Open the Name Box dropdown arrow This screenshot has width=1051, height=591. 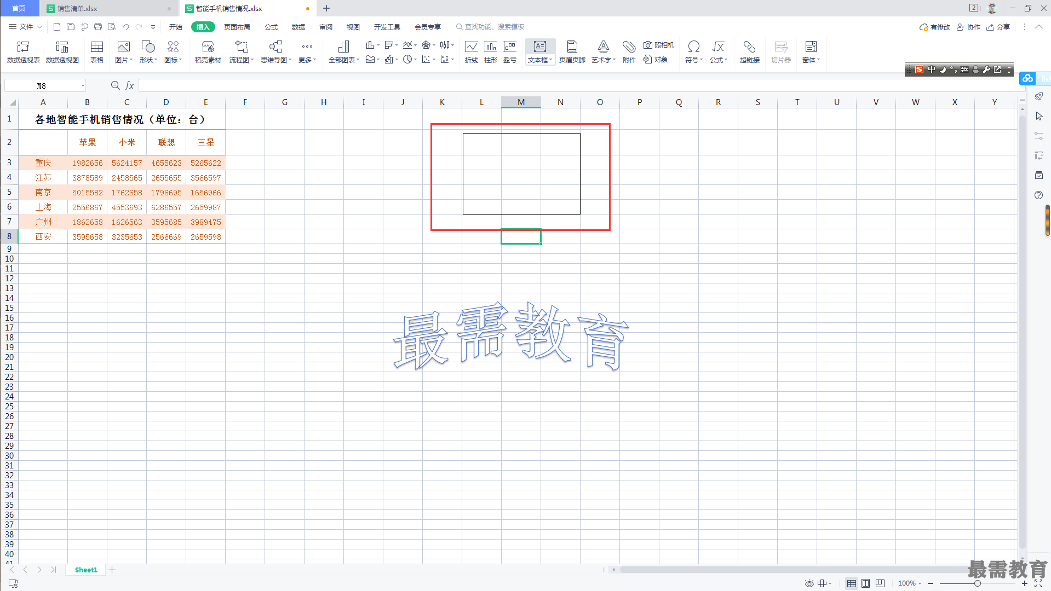83,85
